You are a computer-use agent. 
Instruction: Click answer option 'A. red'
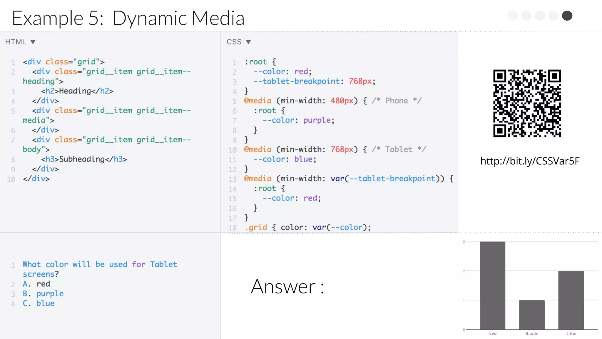(x=36, y=284)
